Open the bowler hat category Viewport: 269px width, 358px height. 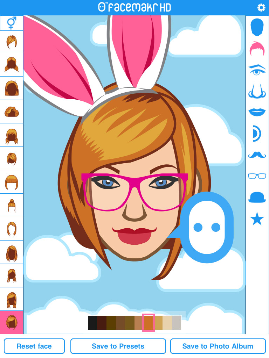click(x=257, y=197)
